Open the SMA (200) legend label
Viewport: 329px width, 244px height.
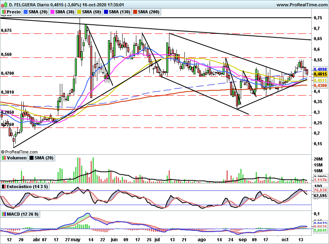(149, 12)
